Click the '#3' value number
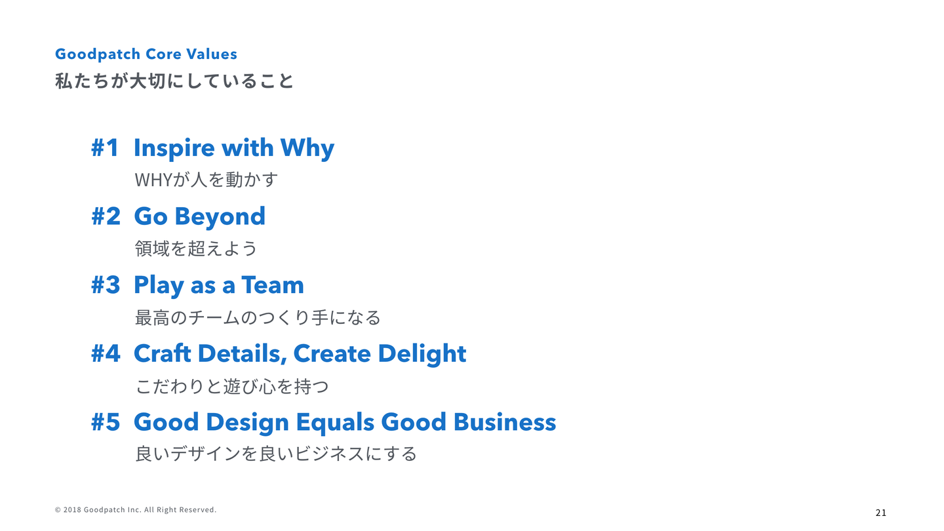 click(106, 285)
